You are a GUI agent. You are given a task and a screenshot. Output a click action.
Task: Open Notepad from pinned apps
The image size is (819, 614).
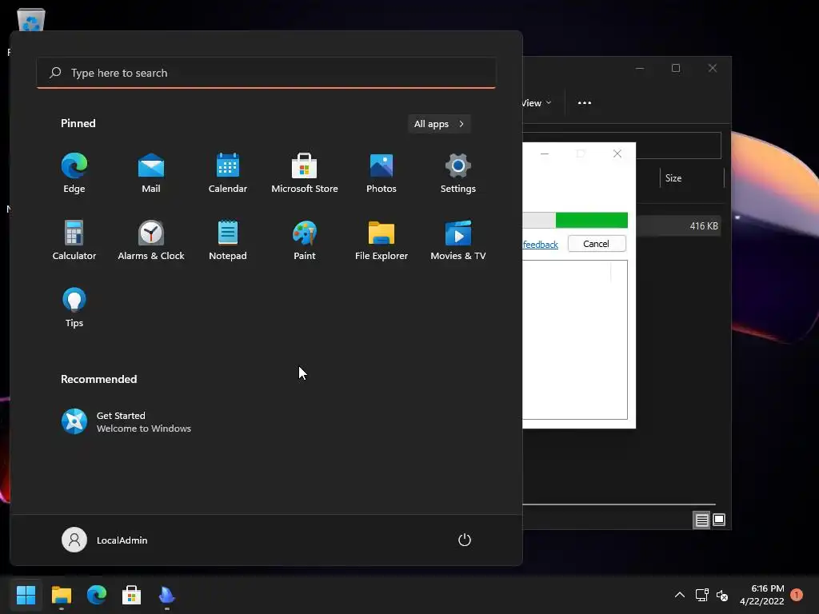click(x=228, y=240)
